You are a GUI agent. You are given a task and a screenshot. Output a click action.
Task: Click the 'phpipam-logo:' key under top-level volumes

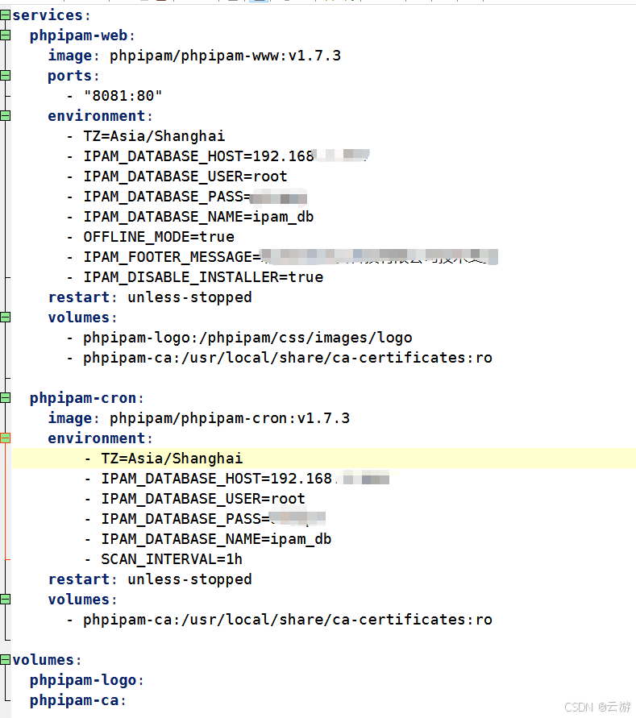86,680
